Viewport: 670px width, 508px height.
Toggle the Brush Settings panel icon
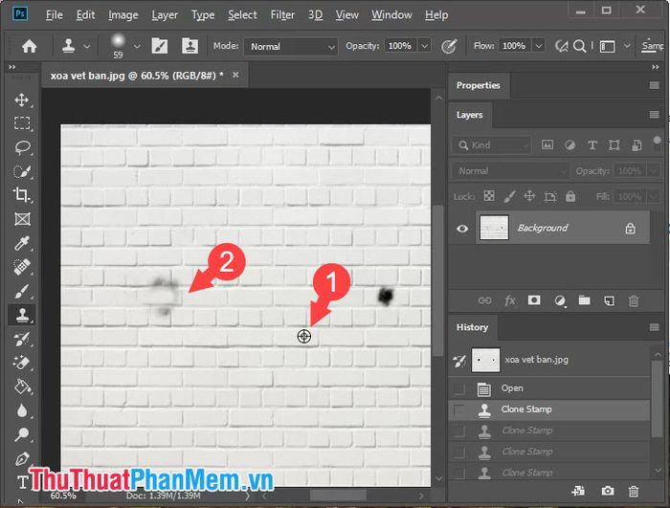click(160, 46)
